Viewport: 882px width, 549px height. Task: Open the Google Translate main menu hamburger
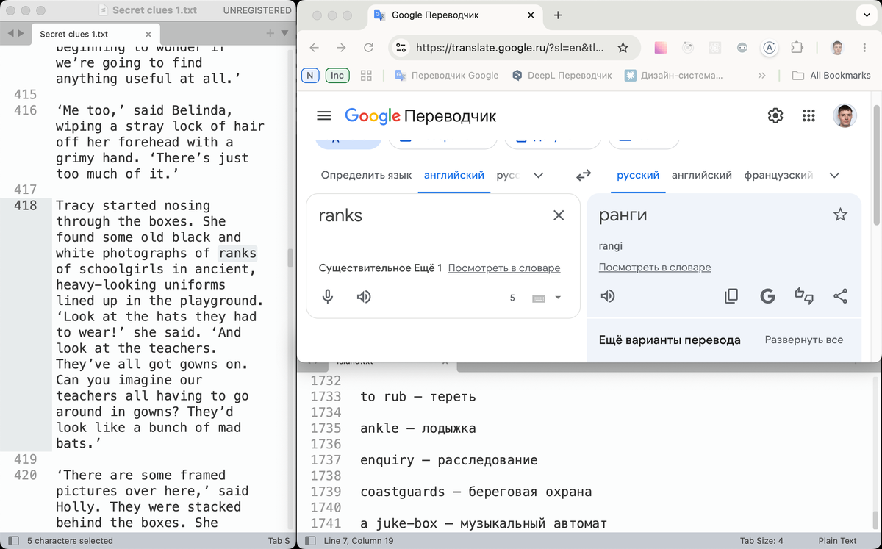pyautogui.click(x=323, y=115)
